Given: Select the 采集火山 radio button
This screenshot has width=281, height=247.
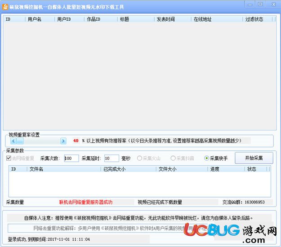Looking at the screenshot, I should 139,158.
